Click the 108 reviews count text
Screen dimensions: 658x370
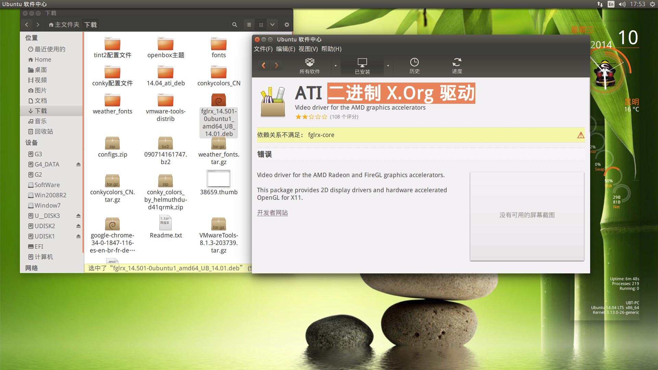coord(344,117)
